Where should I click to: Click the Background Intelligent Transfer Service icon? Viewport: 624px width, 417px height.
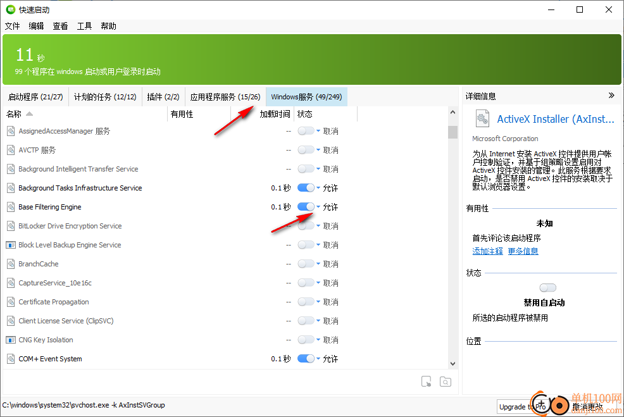11,169
